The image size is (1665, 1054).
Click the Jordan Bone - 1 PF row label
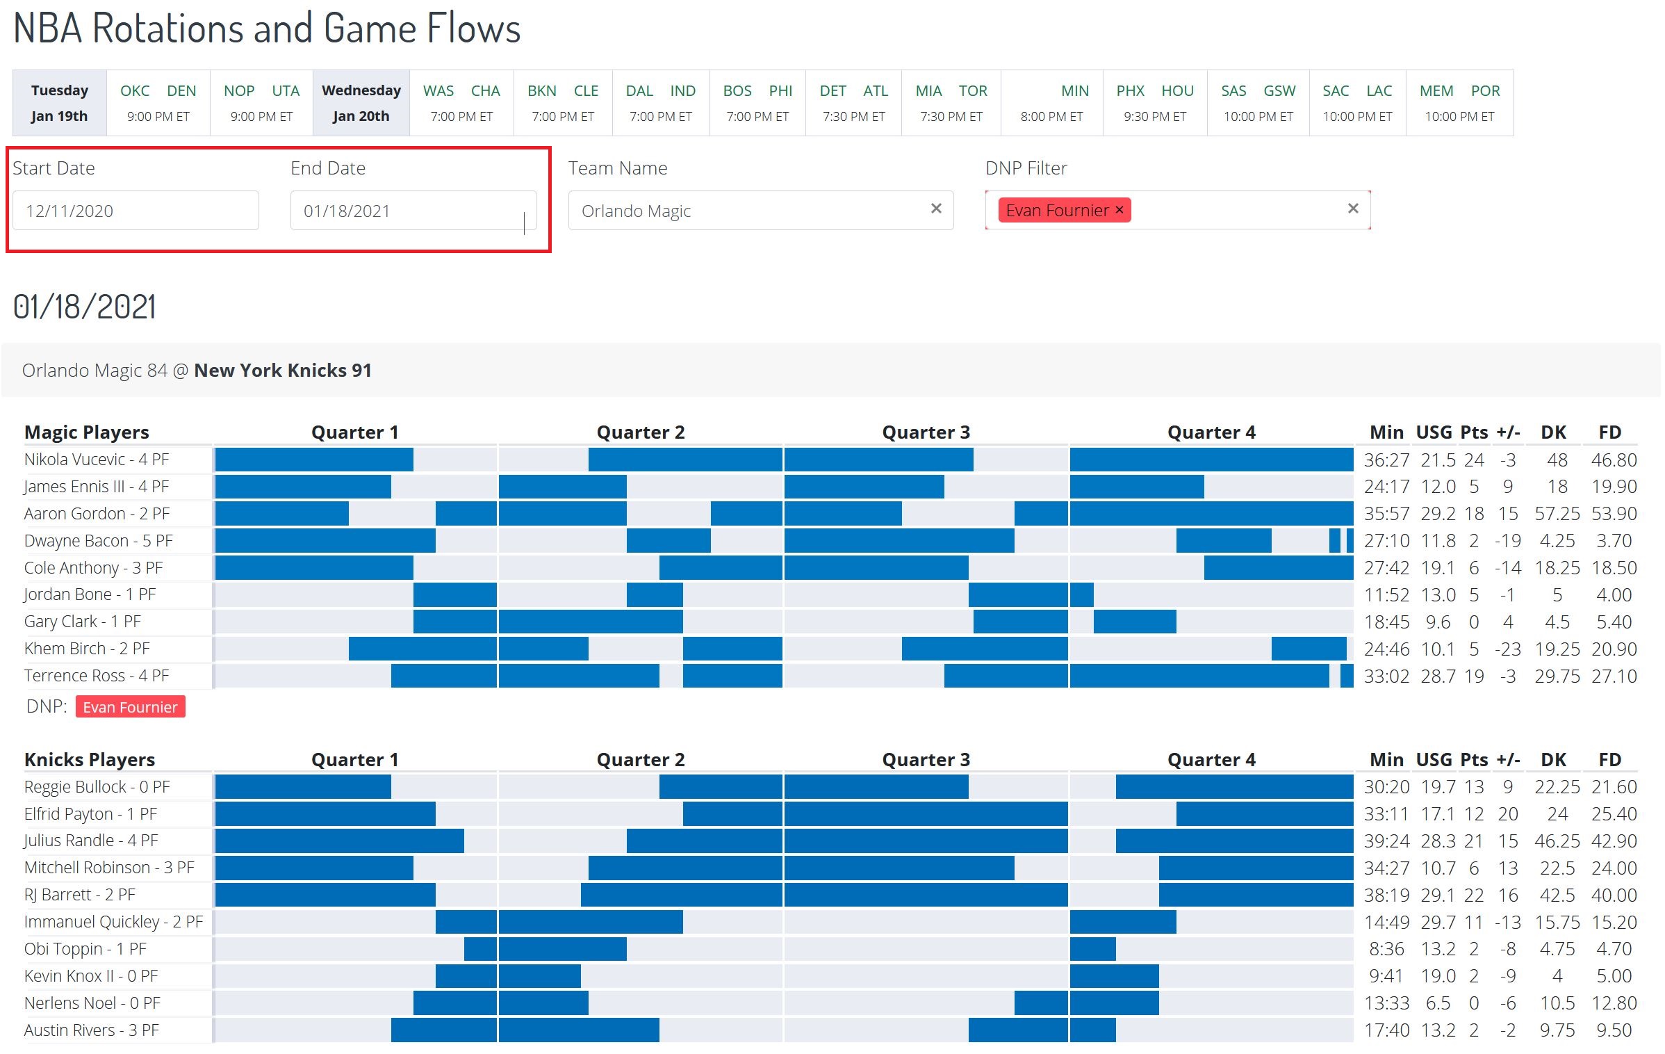90,594
